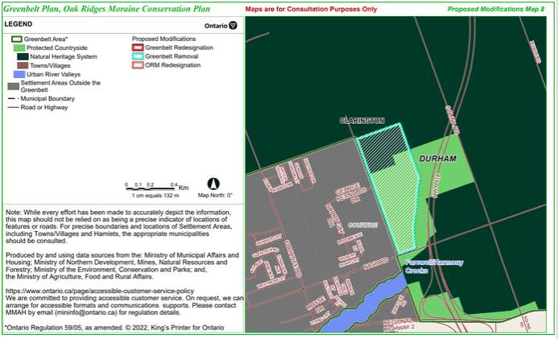Open the accessible customer service policy link
Image resolution: width=558 pixels, height=339 pixels.
click(x=99, y=291)
